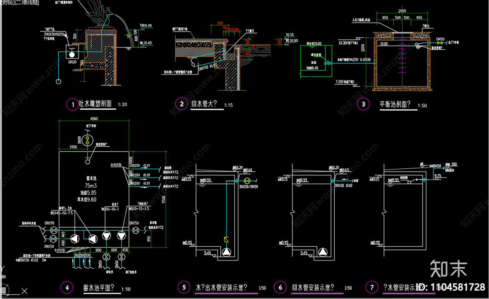This screenshot has height=299, width=489.
Task: Select the red 300 dimension in detail 2
Action: 220,23
